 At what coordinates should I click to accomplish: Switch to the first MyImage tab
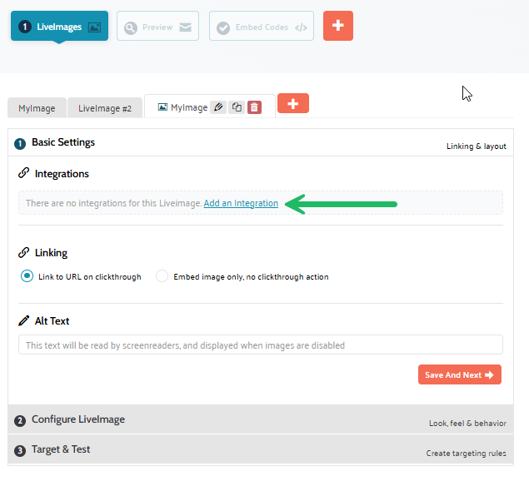pyautogui.click(x=37, y=108)
